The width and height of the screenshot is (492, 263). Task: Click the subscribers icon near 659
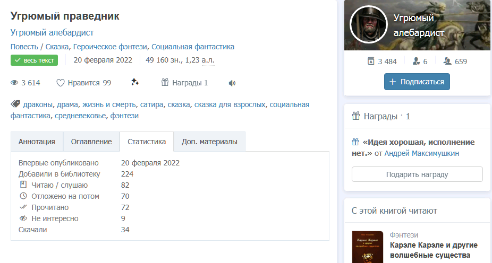click(x=447, y=61)
